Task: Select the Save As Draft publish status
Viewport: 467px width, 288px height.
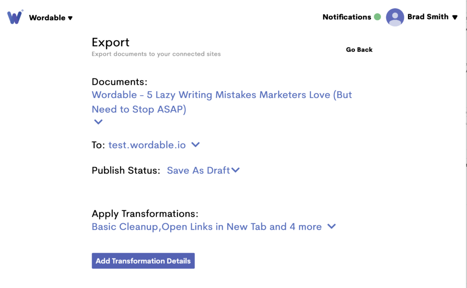Action: pyautogui.click(x=199, y=170)
